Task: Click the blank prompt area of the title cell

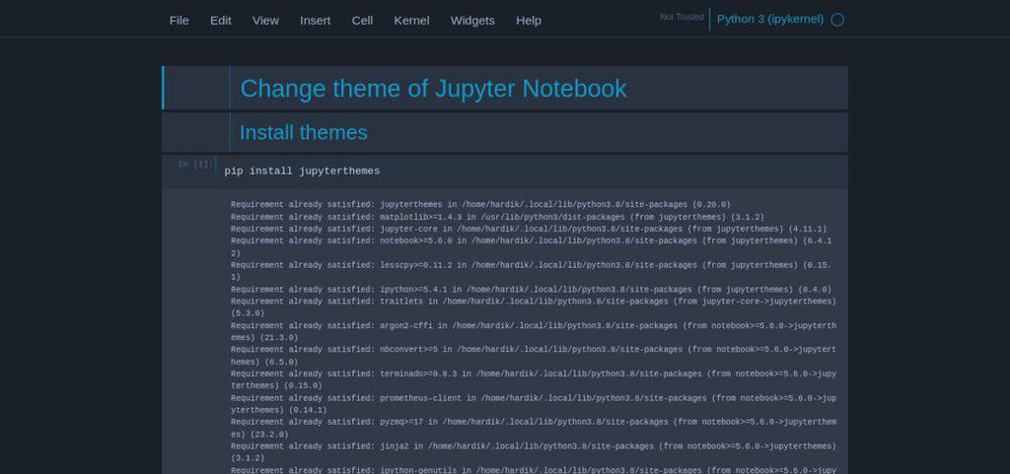Action: pos(196,88)
